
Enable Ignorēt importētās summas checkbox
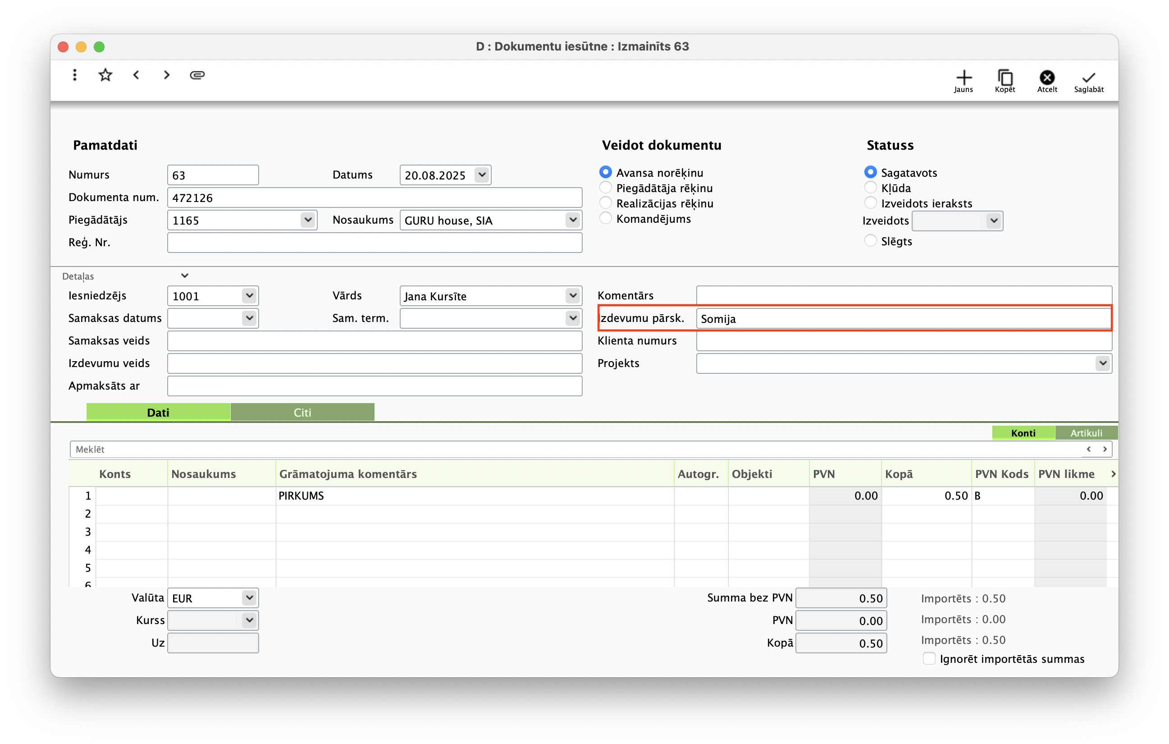pos(929,658)
